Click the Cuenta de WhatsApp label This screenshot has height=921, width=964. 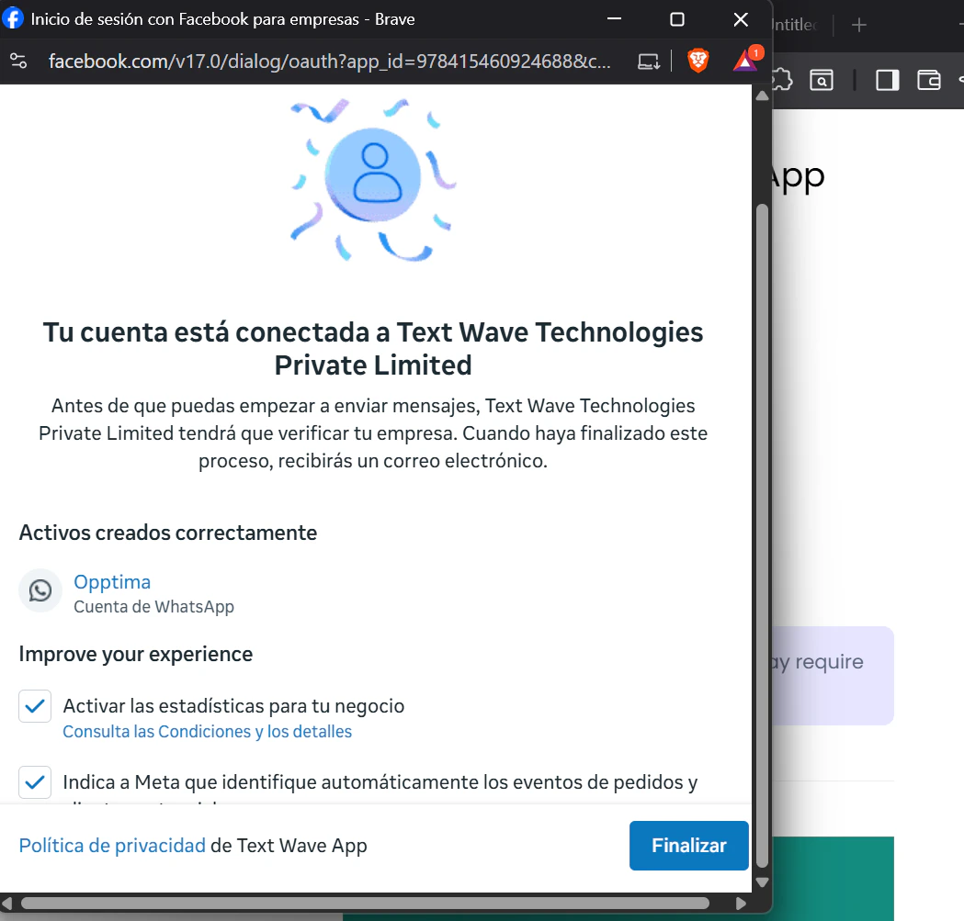click(x=153, y=607)
